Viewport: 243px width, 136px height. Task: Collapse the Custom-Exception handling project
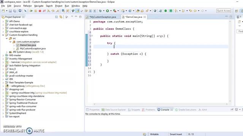3,35
